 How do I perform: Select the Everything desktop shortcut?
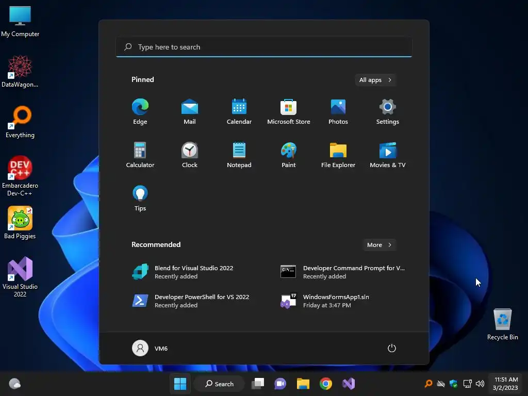click(x=20, y=122)
